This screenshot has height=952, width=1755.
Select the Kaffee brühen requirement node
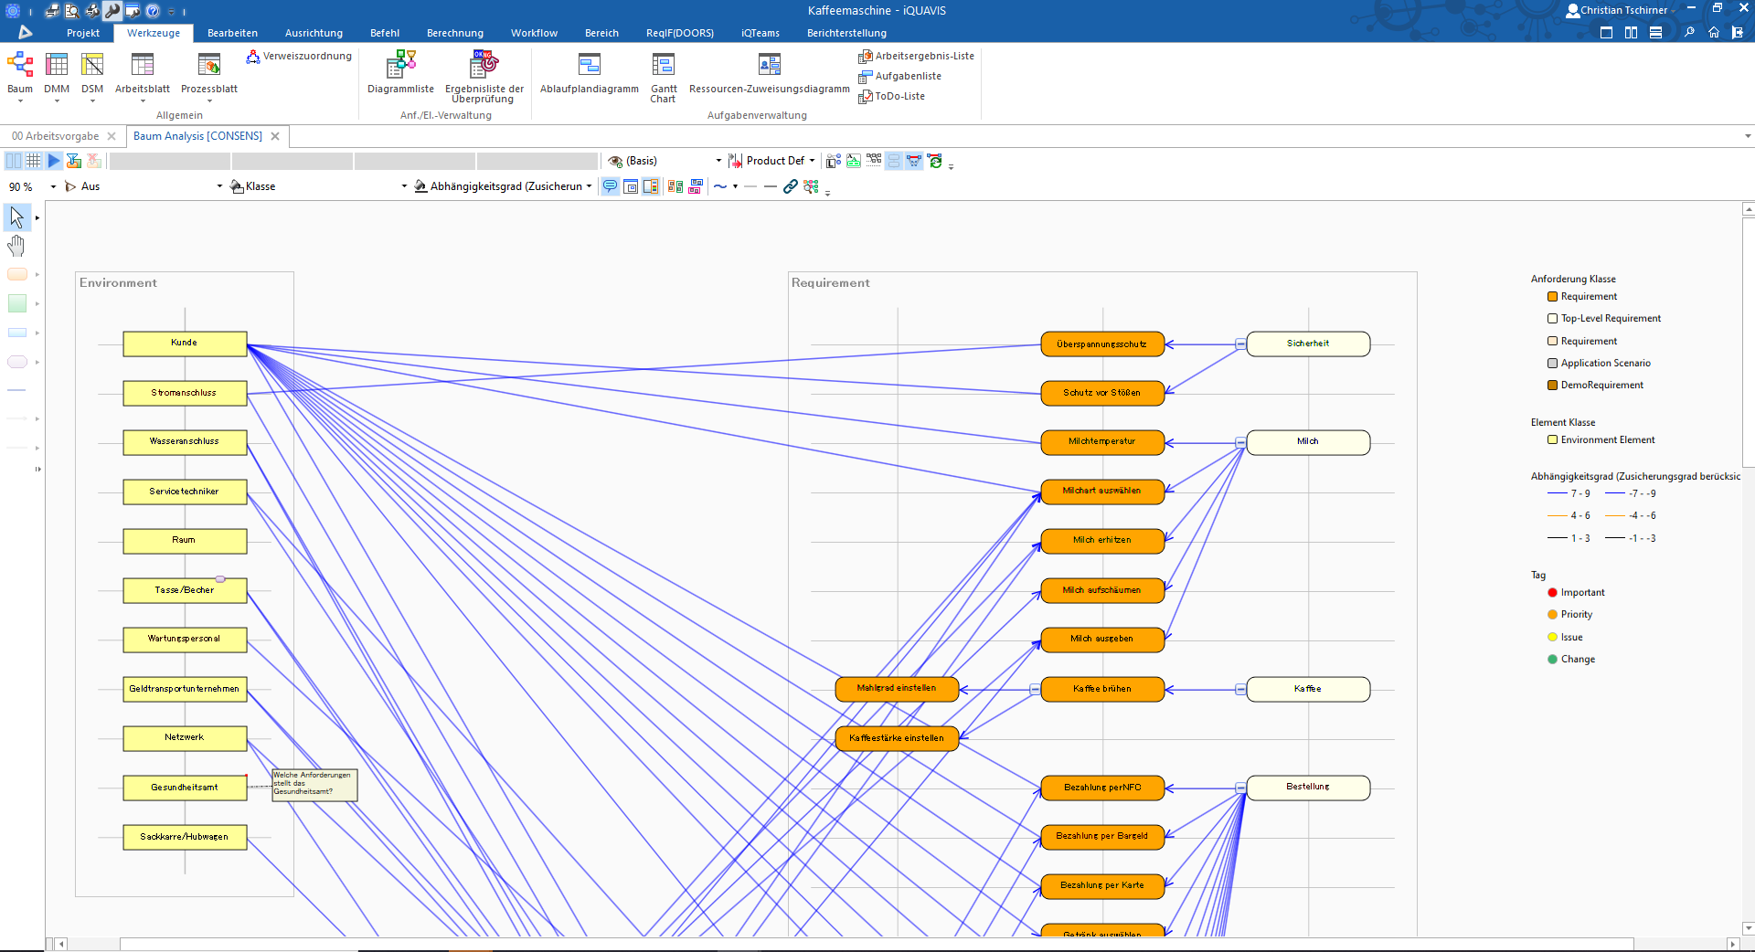pos(1102,689)
